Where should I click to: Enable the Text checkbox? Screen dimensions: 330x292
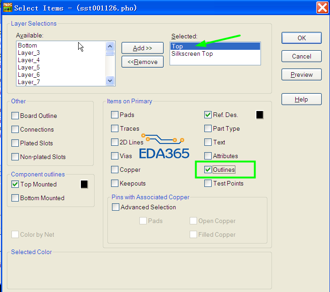coord(208,142)
